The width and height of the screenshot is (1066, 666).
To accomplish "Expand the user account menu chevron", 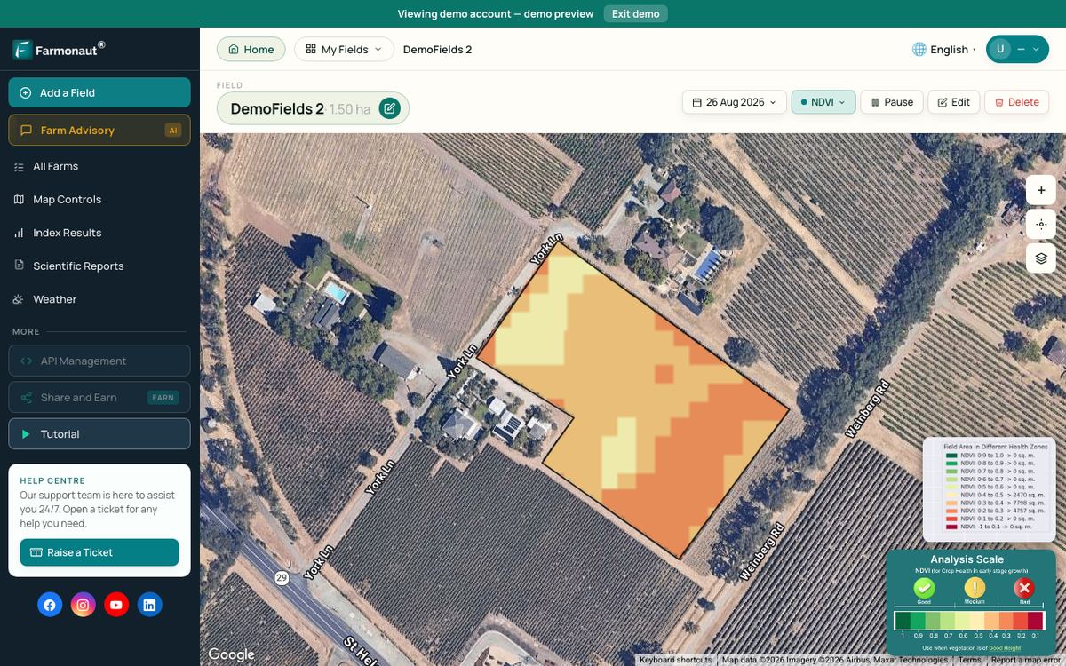I will click(1035, 50).
